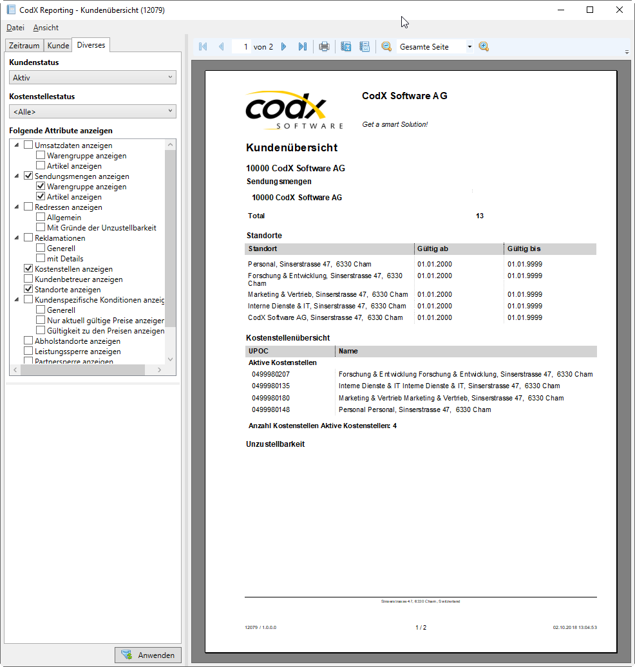Screen dimensions: 635x667
Task: Click the current page number field
Action: (241, 46)
